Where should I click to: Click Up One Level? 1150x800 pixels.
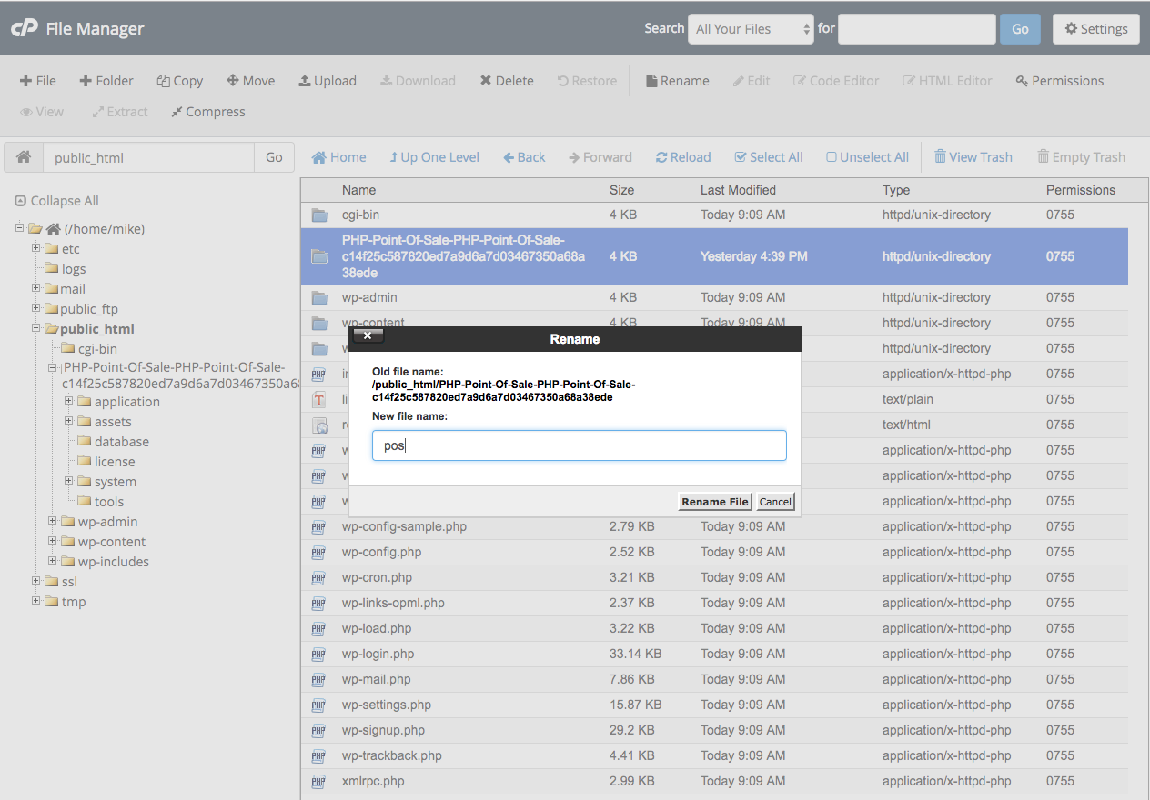[x=434, y=157]
